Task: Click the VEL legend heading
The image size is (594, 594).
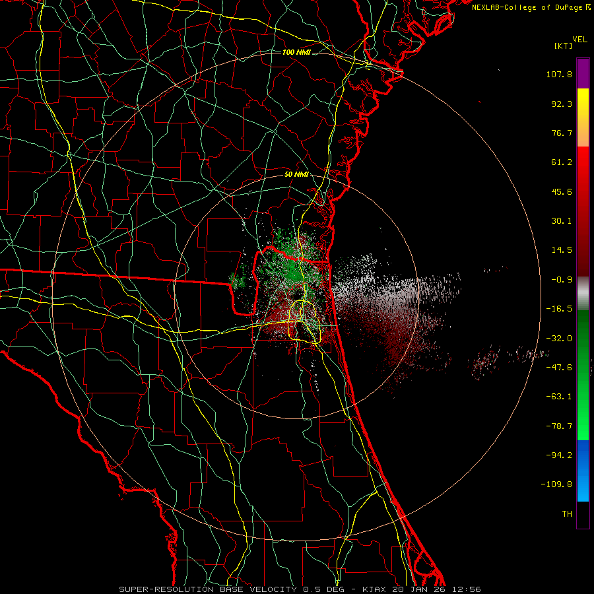Action: 579,40
